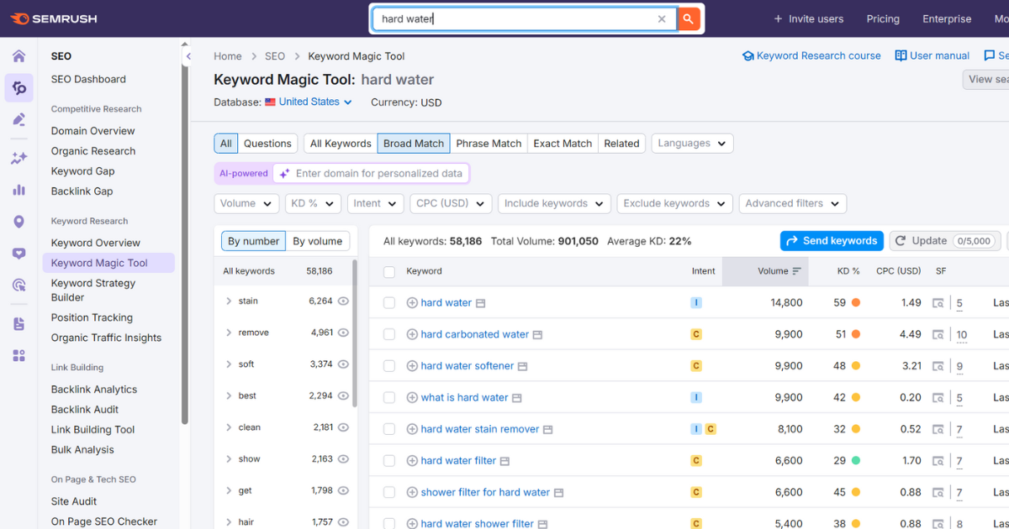Select all keywords with header checkbox
Viewport: 1009px width, 529px height.
click(389, 272)
